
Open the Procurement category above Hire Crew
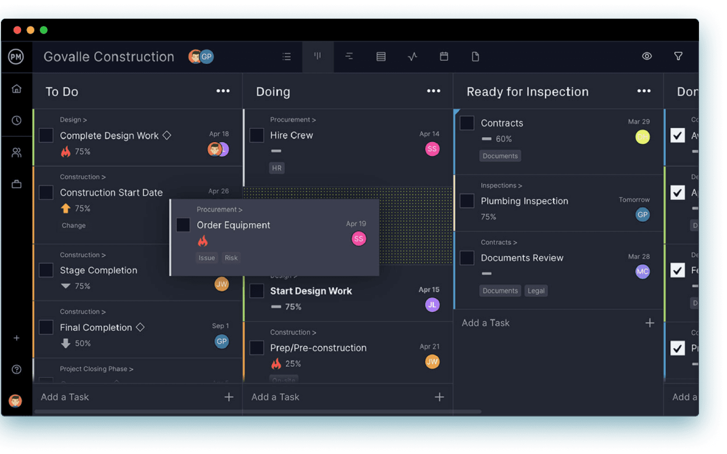[x=293, y=120]
